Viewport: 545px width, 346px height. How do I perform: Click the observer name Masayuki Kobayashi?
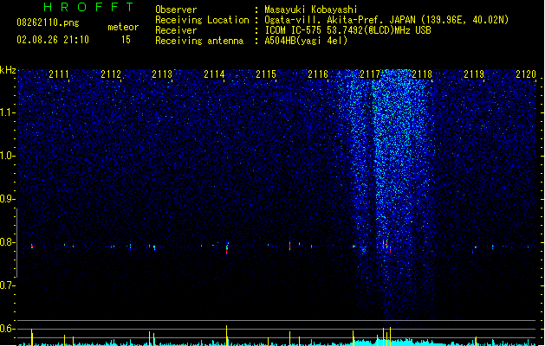pos(311,10)
